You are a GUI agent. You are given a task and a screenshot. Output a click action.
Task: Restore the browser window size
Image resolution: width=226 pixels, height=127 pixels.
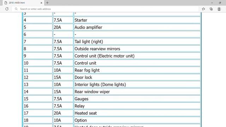point(220,3)
